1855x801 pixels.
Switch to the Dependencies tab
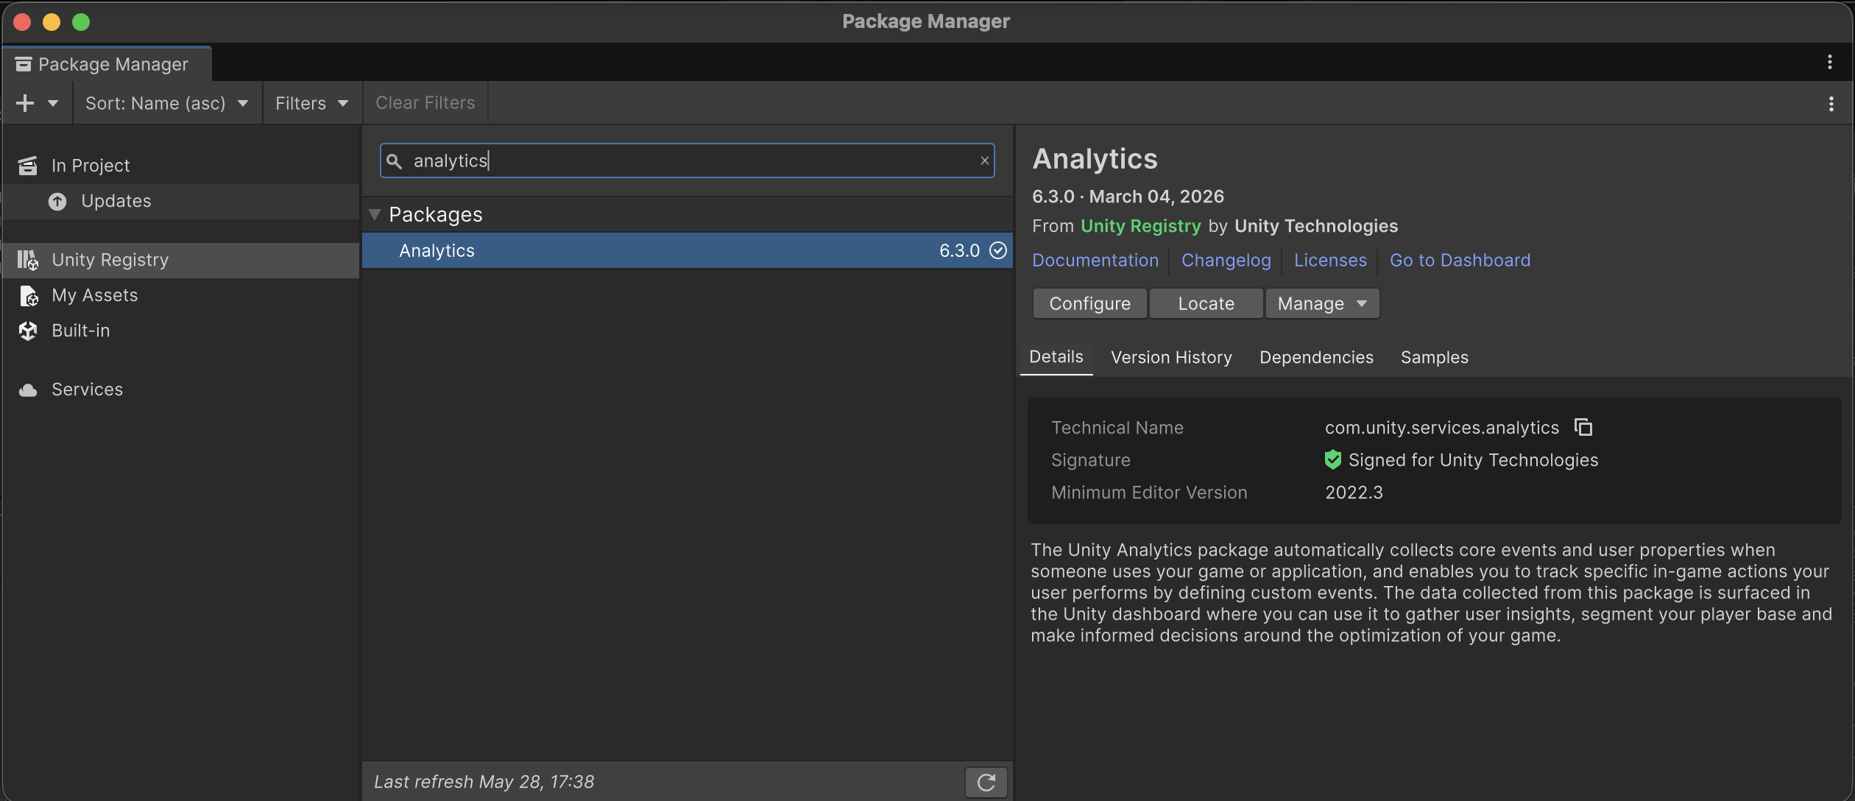1316,358
